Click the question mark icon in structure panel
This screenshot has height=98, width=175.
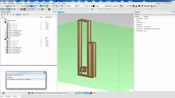(7, 14)
